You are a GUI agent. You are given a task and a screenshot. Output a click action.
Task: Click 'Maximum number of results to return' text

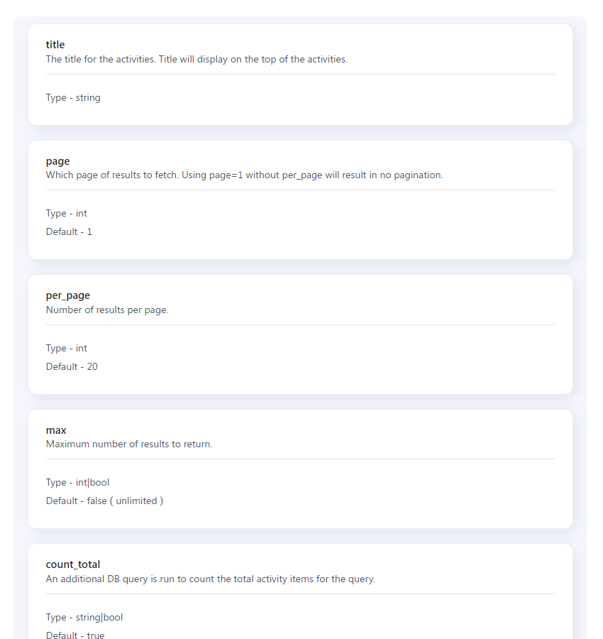click(x=129, y=444)
